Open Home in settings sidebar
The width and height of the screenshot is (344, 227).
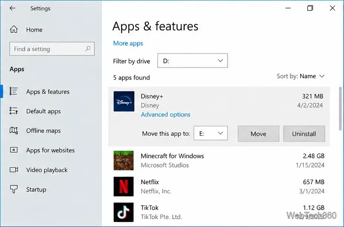[x=34, y=30]
